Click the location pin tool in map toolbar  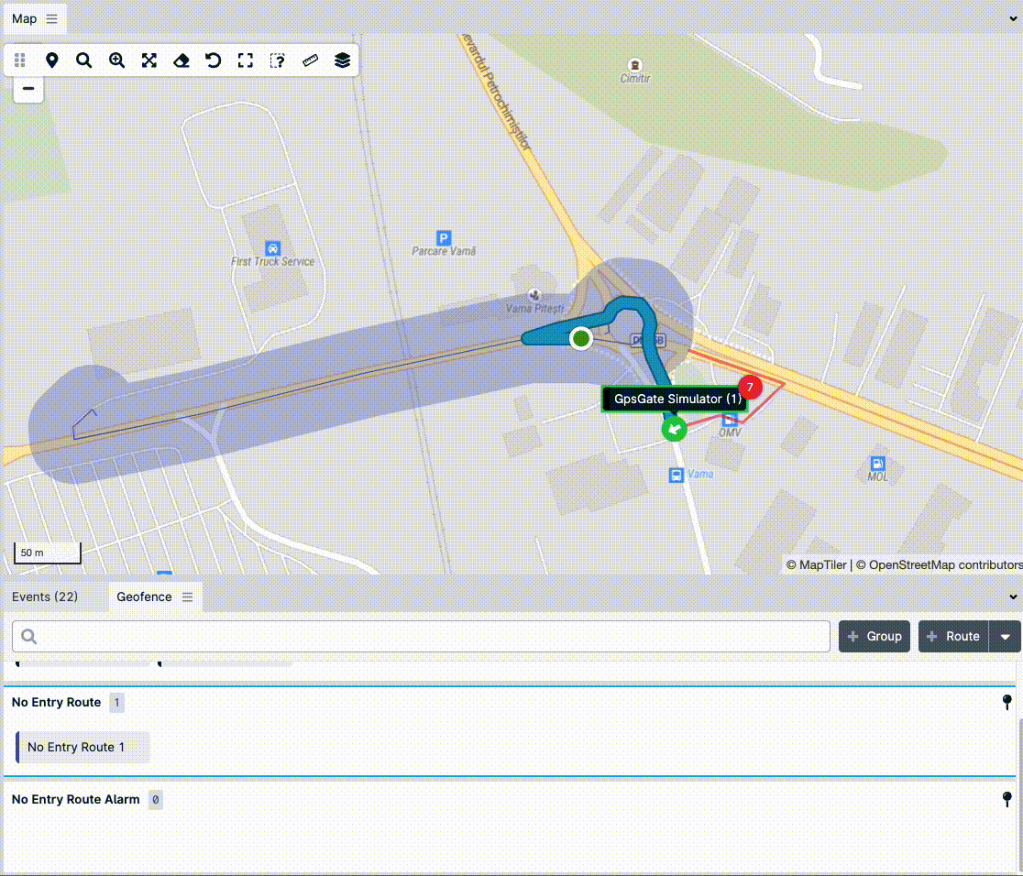click(52, 60)
